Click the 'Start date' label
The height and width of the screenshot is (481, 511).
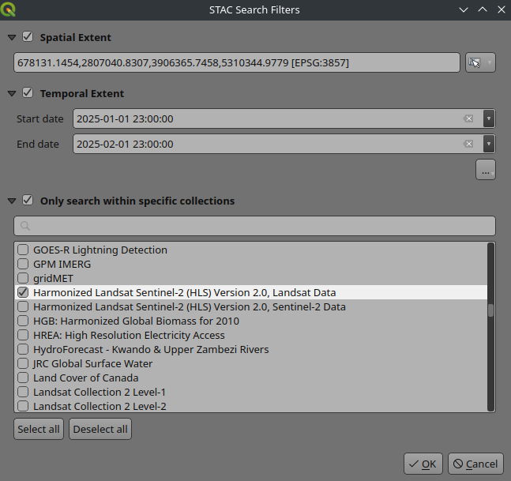(x=40, y=118)
